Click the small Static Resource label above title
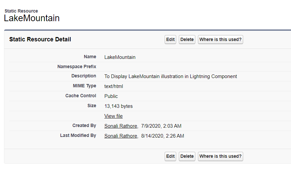The height and width of the screenshot is (171, 291). tap(21, 11)
